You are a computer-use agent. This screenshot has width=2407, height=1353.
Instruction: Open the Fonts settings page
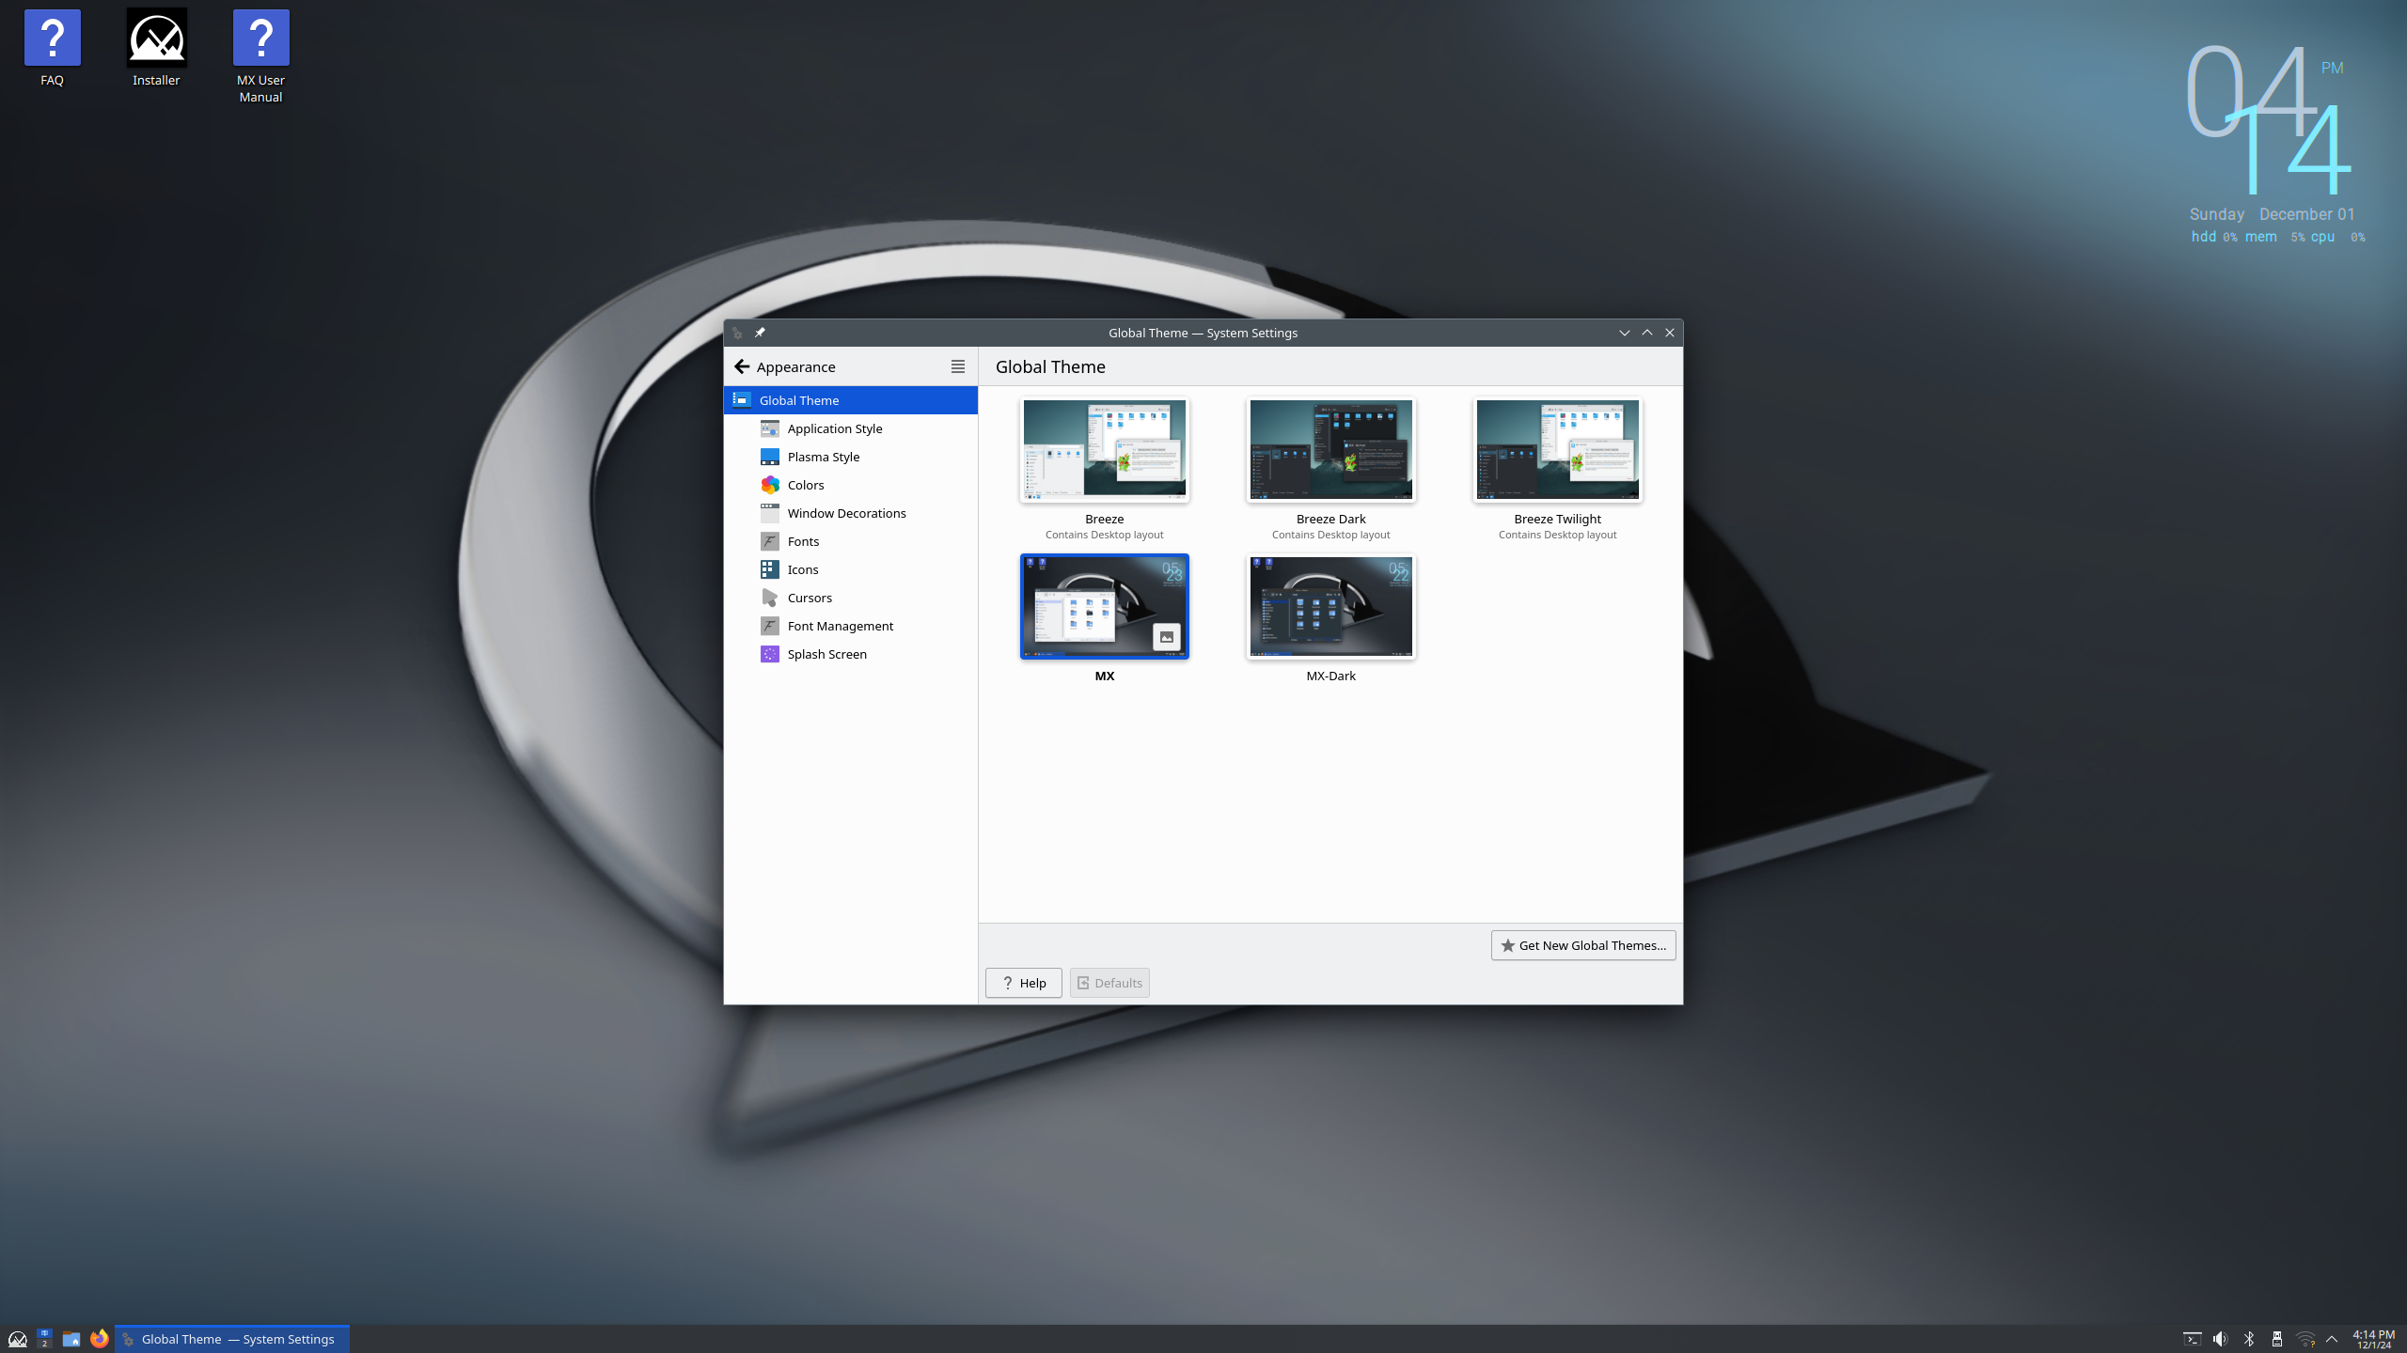(x=803, y=540)
